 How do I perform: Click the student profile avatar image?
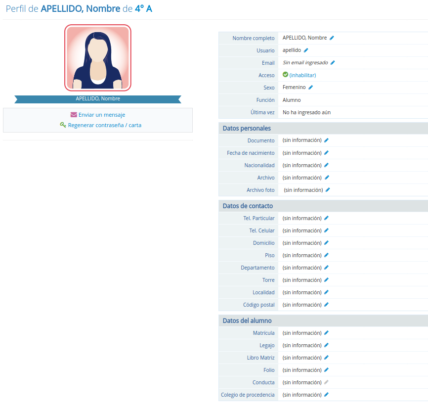pyautogui.click(x=97, y=58)
